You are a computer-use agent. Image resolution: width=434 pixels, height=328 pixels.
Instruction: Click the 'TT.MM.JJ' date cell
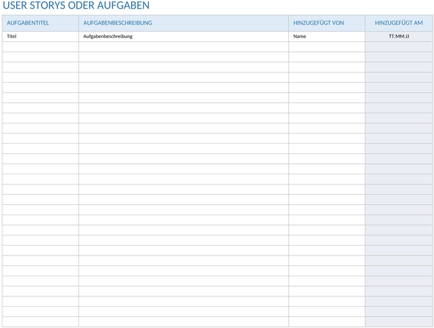pos(399,37)
